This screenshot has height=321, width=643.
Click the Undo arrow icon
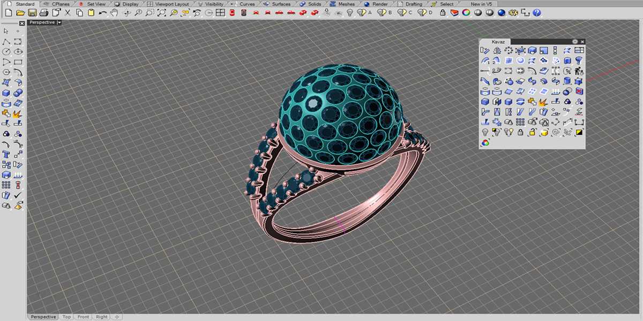(102, 12)
